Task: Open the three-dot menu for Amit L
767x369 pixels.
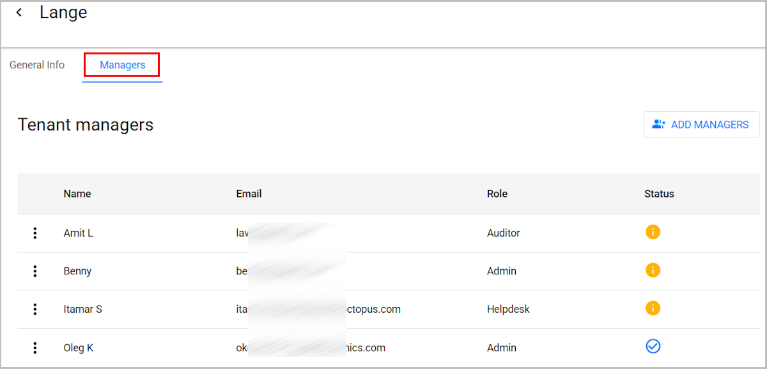Action: tap(35, 233)
